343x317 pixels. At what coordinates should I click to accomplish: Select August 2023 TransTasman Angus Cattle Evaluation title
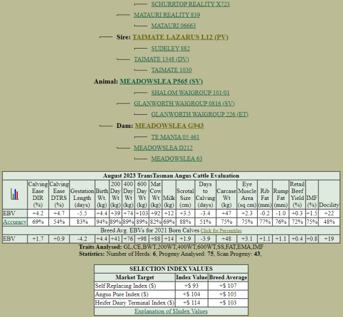[171, 176]
